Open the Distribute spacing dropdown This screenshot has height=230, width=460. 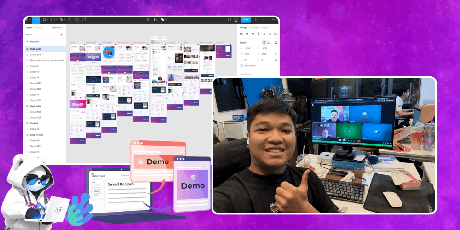pos(276,34)
